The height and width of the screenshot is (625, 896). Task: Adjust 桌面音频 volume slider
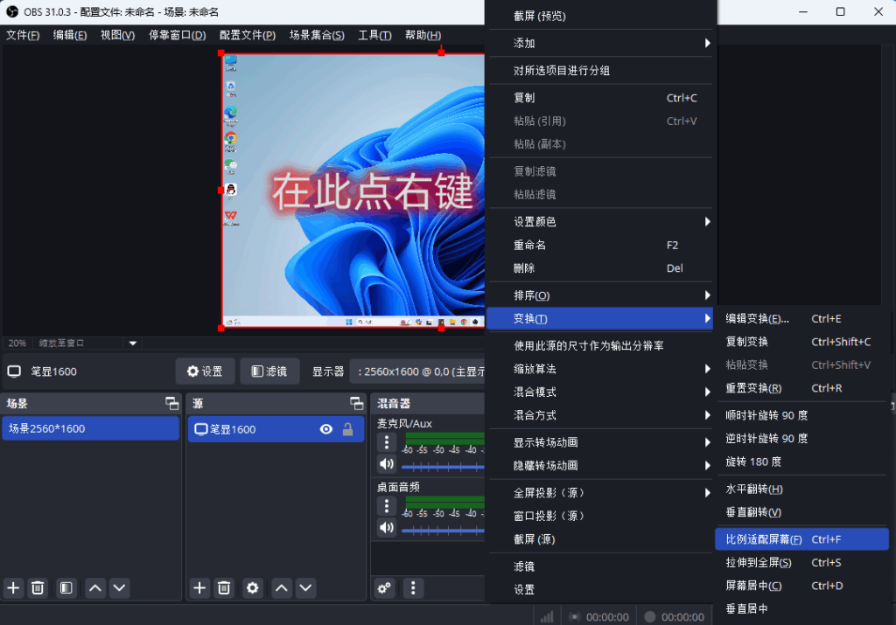coord(443,531)
